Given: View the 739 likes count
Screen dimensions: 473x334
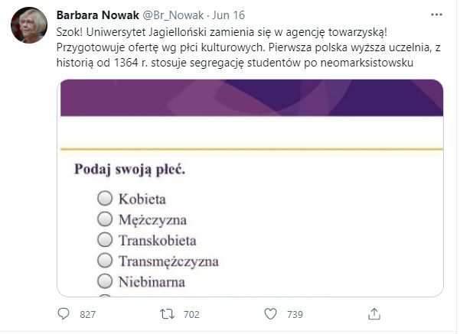Looking at the screenshot, I should tap(295, 314).
